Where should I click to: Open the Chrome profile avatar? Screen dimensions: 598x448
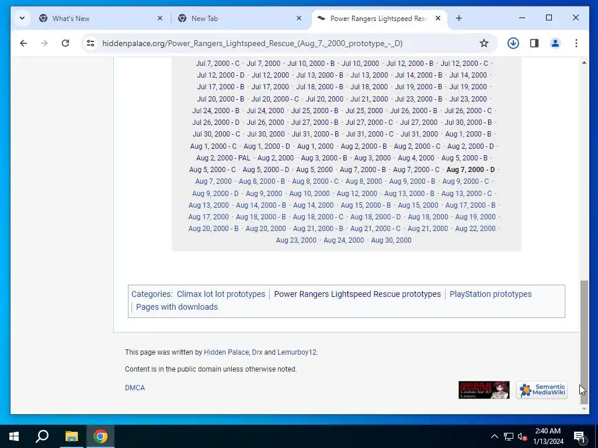coord(555,43)
